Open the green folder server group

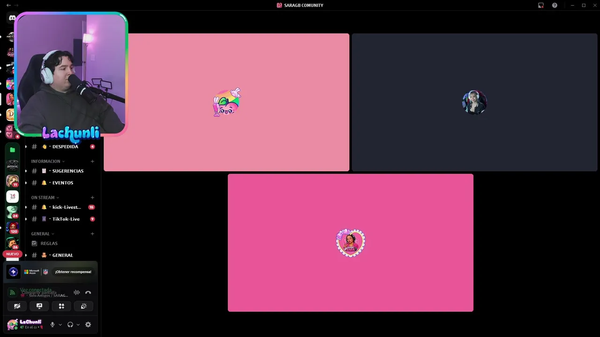13,150
